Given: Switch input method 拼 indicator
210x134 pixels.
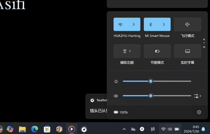Looking at the screenshot, I should coord(153,129).
